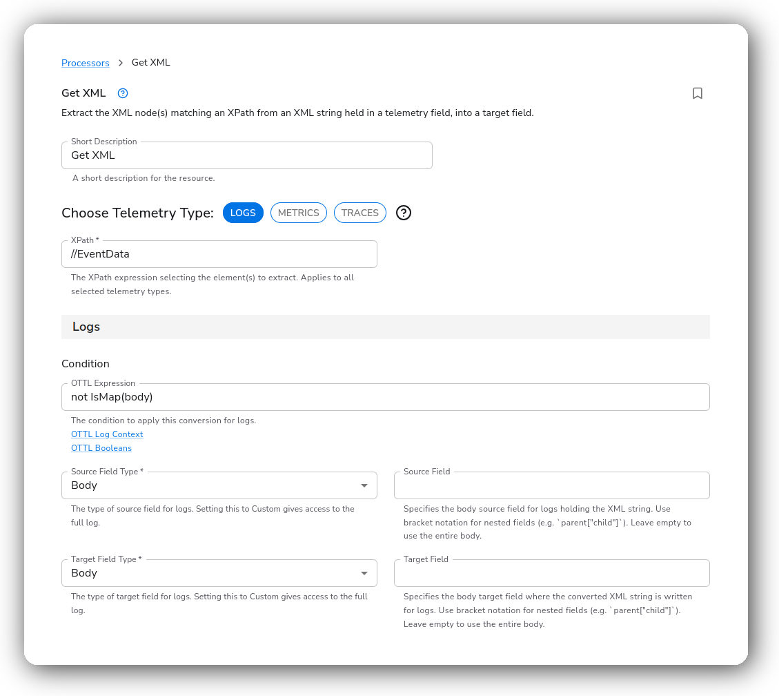Enable the TRACES telemetry type

click(359, 213)
